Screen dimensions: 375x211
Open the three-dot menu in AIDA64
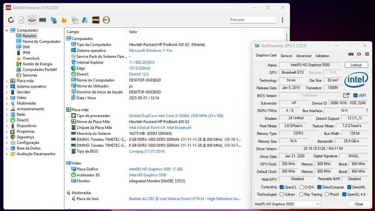click(x=282, y=20)
